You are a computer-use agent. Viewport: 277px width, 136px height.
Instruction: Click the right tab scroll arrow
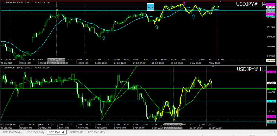point(275,132)
